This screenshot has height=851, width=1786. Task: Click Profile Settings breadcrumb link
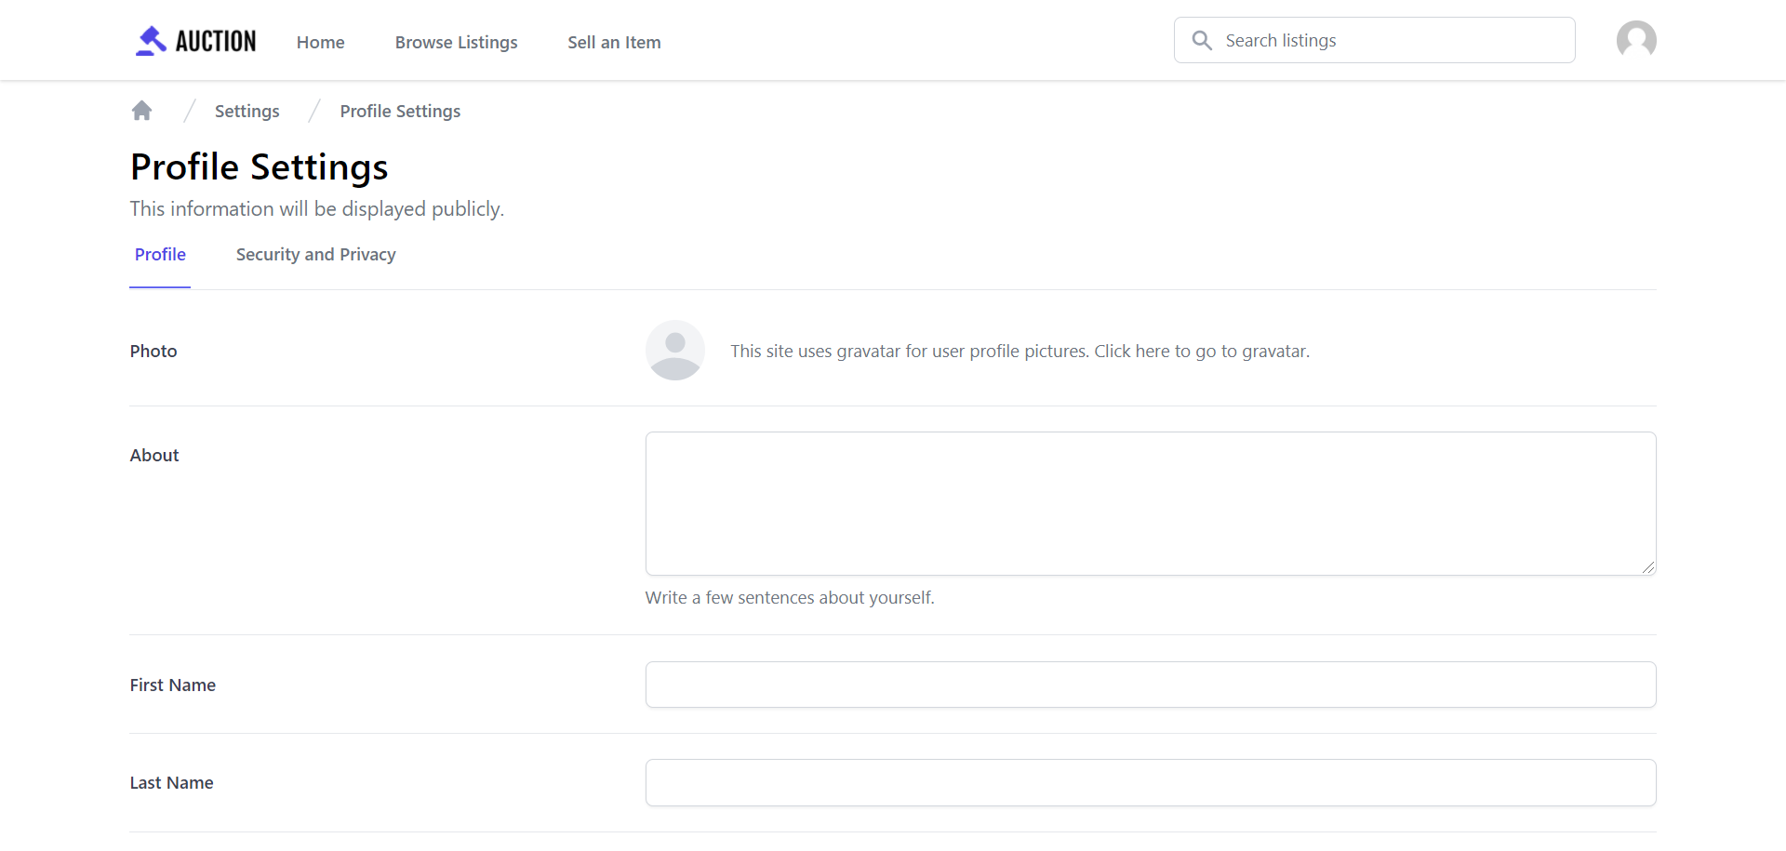point(400,112)
